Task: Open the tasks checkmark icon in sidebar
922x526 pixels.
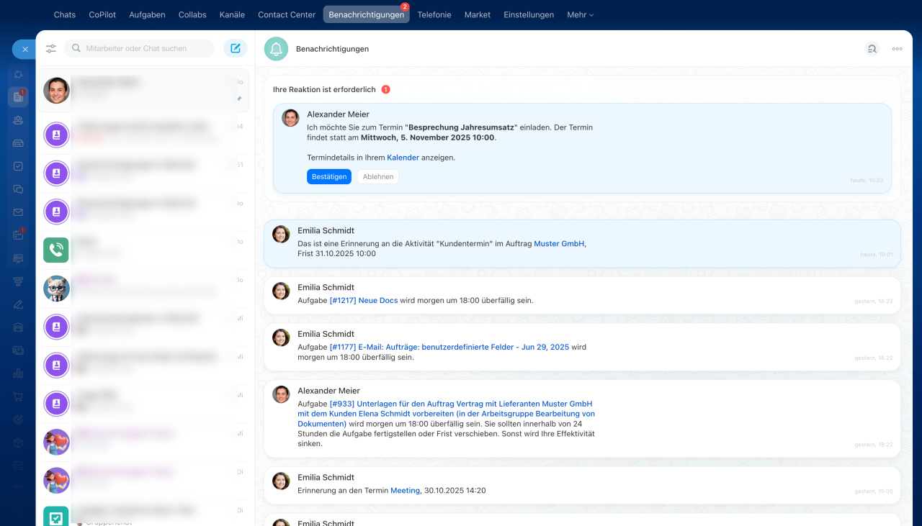Action: coord(18,166)
